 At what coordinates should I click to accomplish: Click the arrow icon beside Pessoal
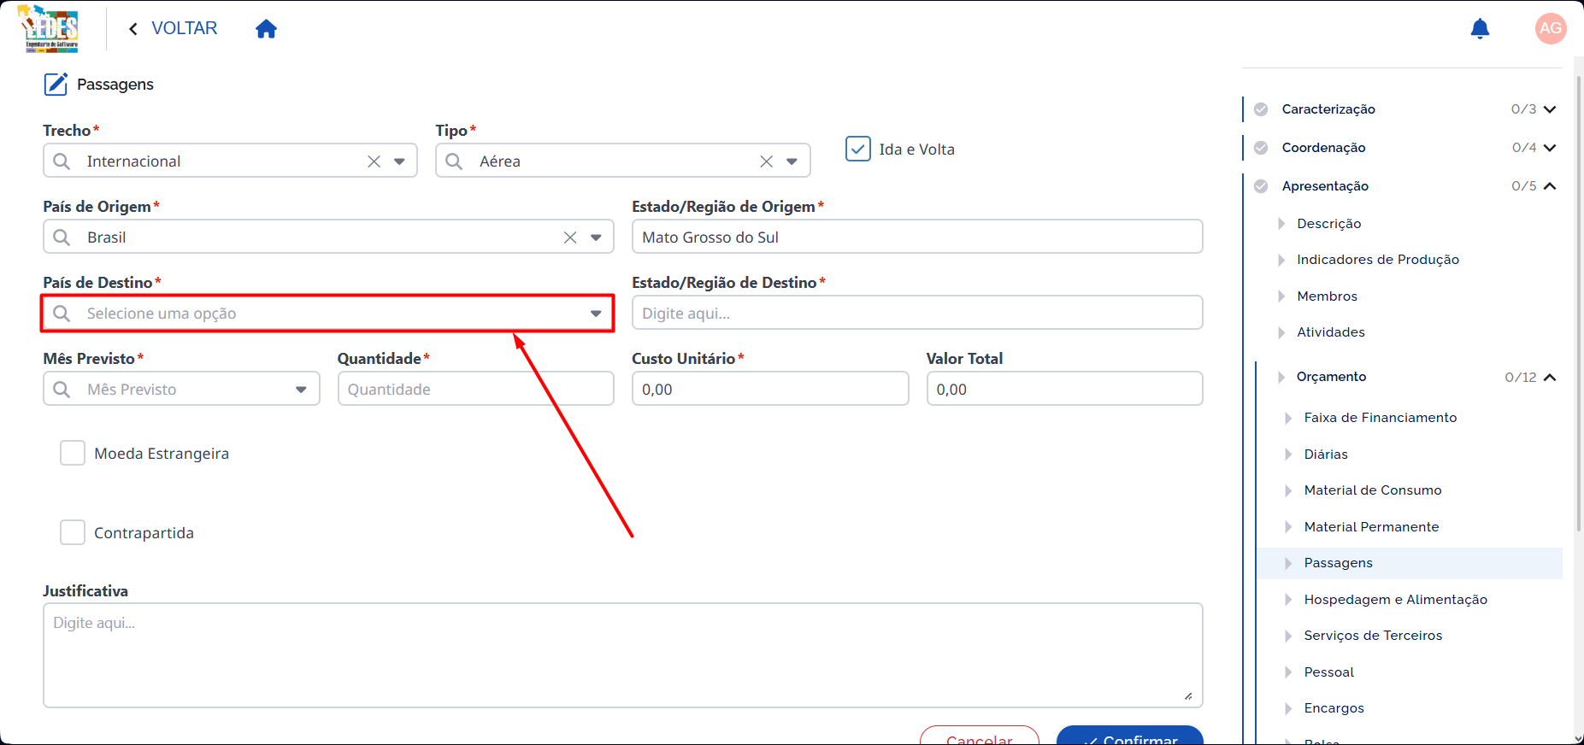1288,672
